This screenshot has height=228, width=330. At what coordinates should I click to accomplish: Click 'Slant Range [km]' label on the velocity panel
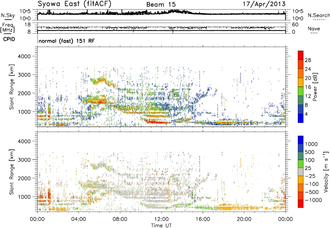point(12,172)
